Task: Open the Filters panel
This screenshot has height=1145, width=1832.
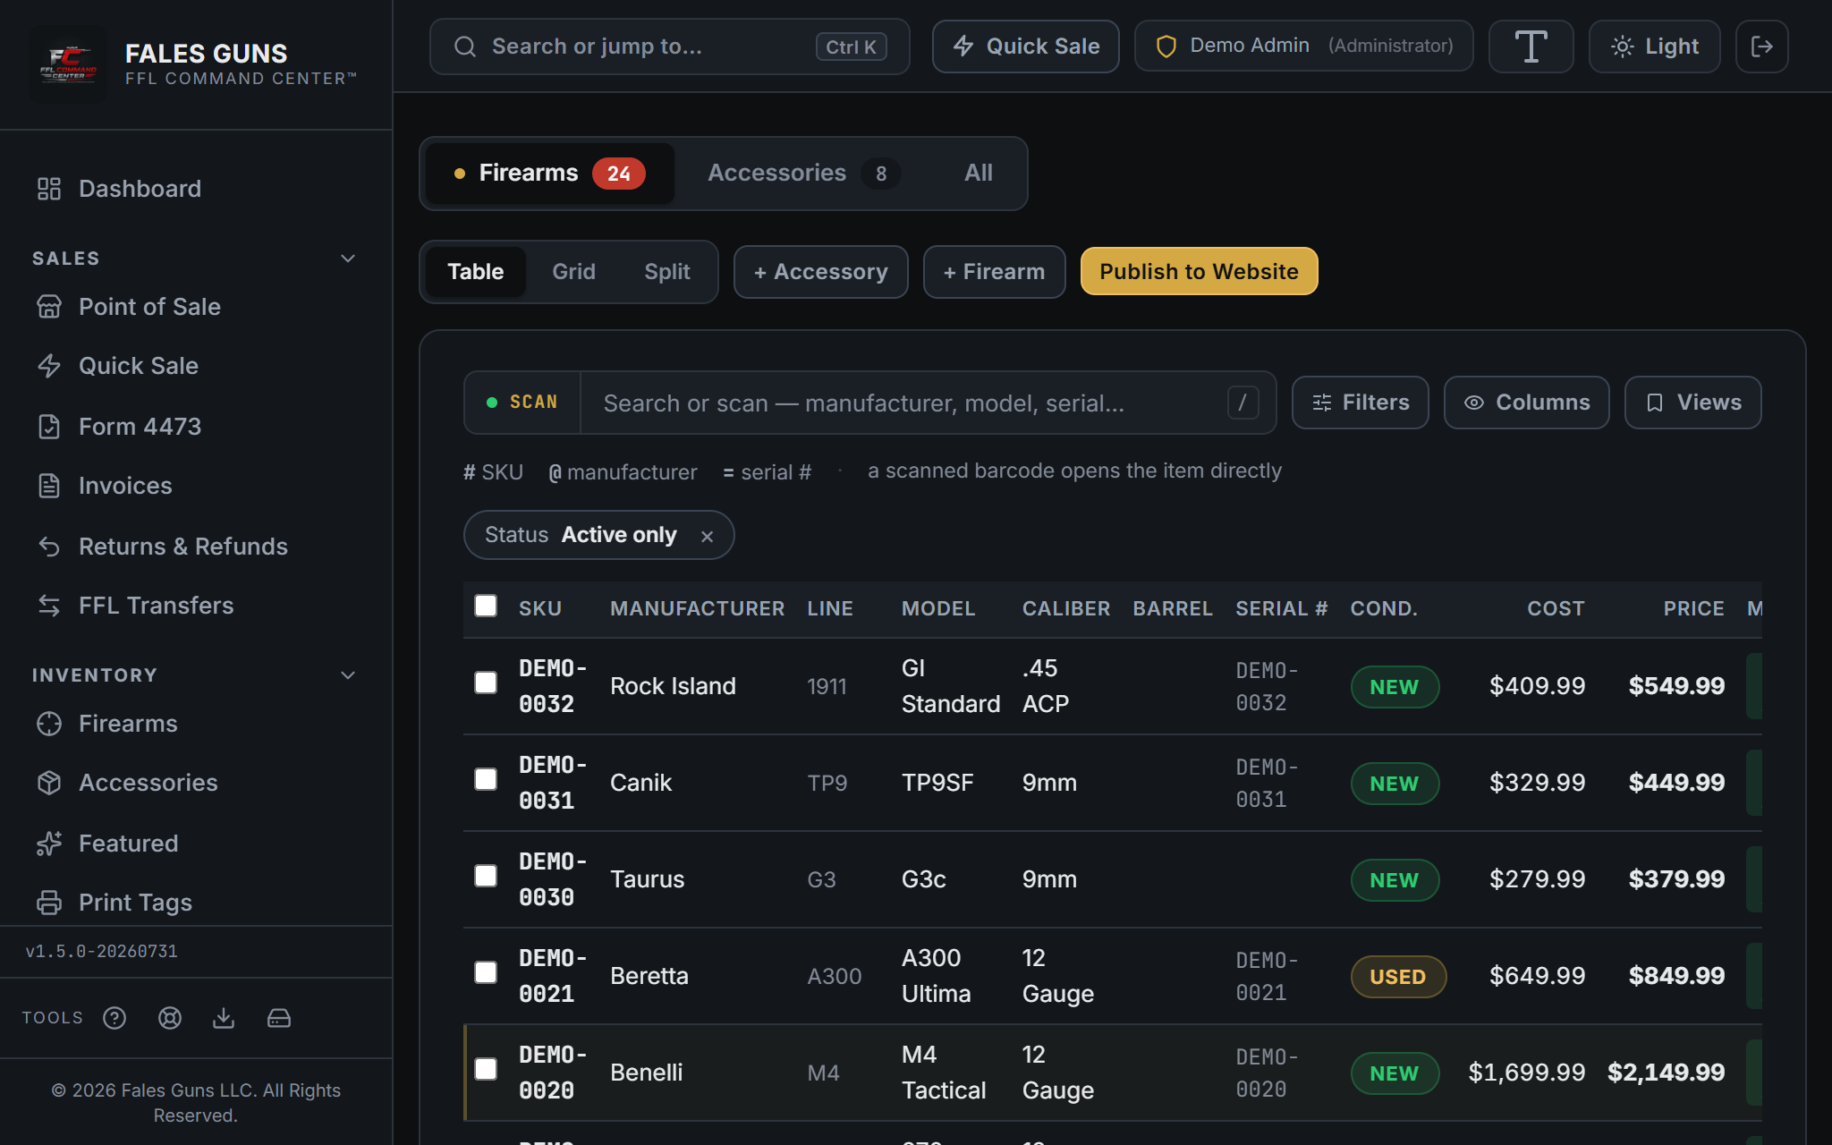Action: point(1360,403)
